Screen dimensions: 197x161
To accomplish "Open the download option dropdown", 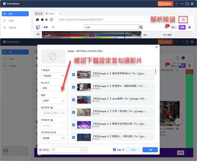I will pyautogui.click(x=53, y=76).
